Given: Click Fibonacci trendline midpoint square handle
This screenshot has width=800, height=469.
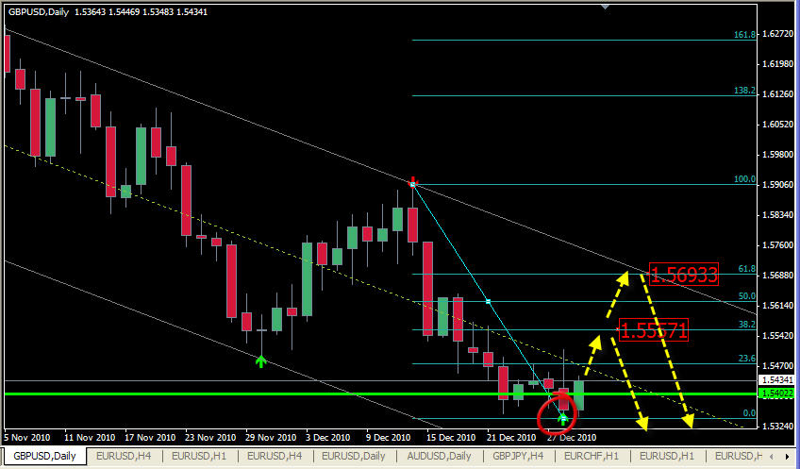Looking at the screenshot, I should click(488, 302).
